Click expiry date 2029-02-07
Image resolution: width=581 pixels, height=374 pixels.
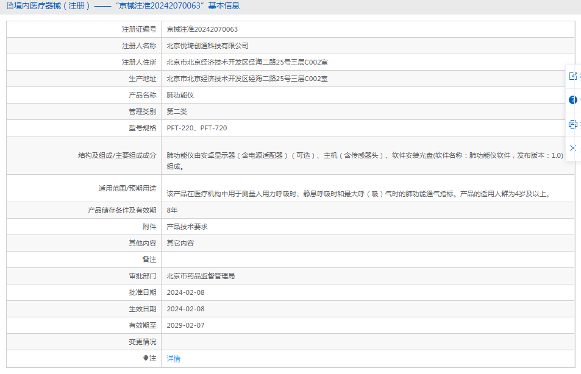click(x=185, y=325)
